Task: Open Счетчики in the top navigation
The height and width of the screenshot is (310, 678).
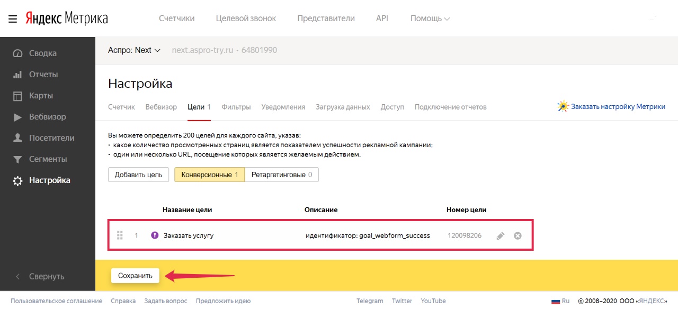Action: 177,19
